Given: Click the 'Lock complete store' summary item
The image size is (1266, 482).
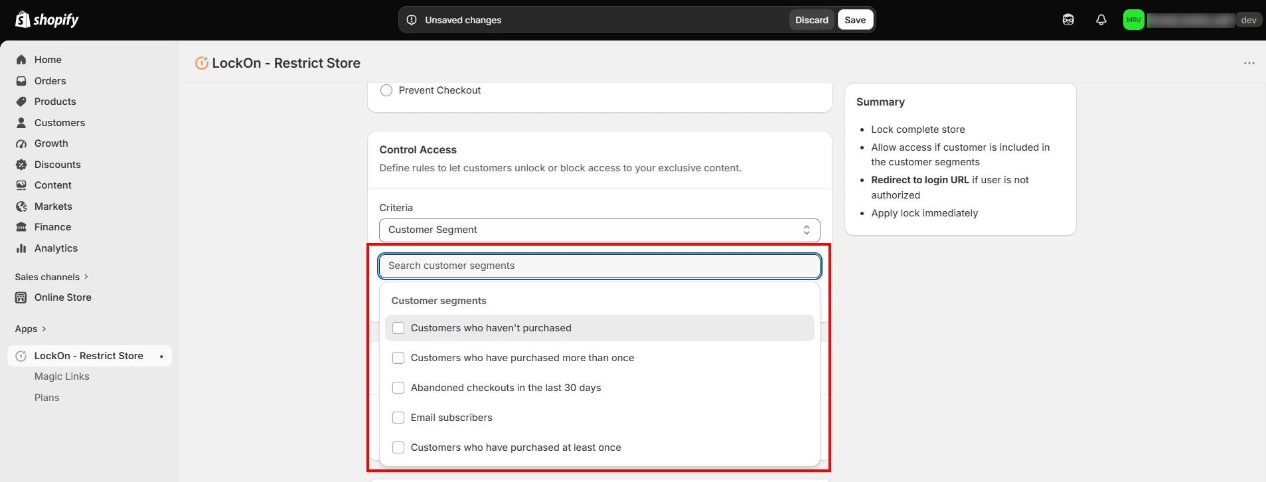Looking at the screenshot, I should tap(918, 129).
